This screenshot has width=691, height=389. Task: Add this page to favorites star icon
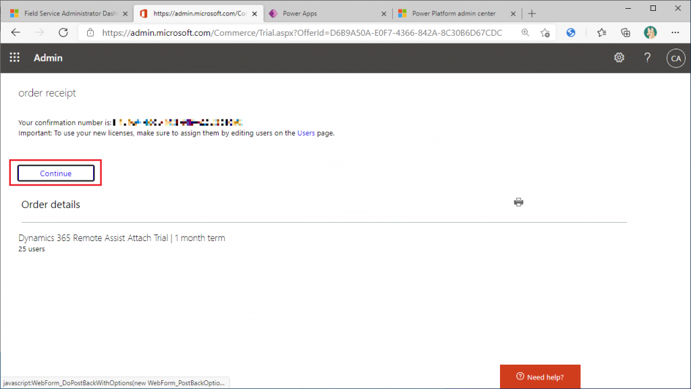coord(545,32)
